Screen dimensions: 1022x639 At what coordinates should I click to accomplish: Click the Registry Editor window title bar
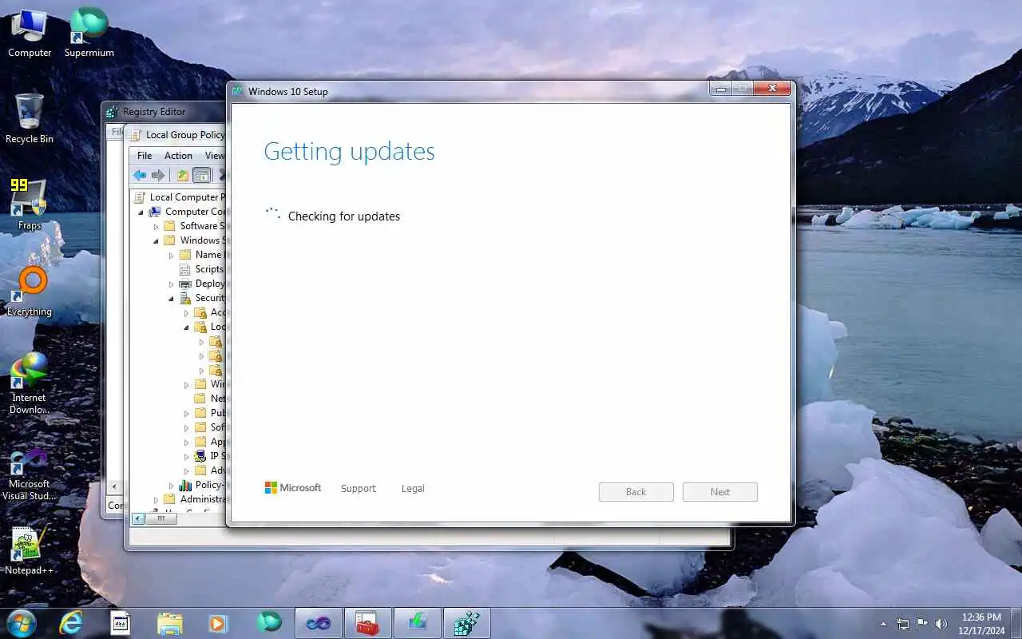click(x=164, y=112)
